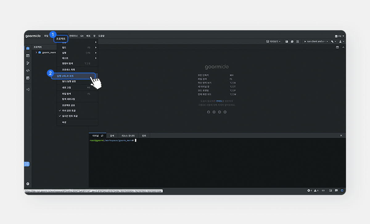Toggle 실시간 린트 토글 in the menu
This screenshot has width=370, height=224.
[x=77, y=116]
